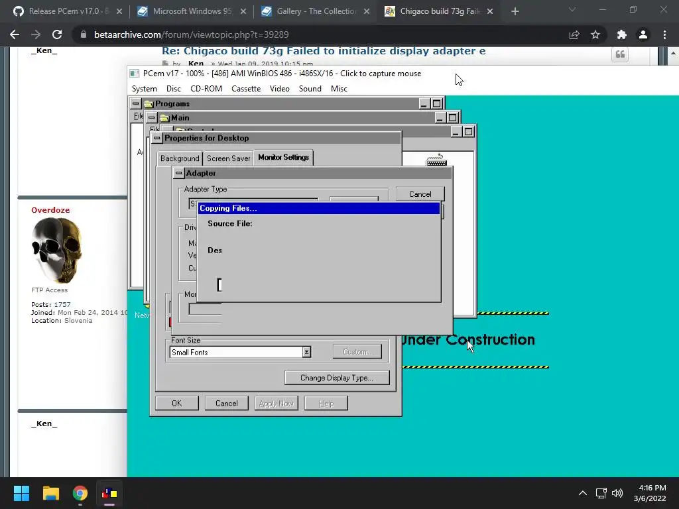
Task: Open the PCem Sound menu
Action: point(310,89)
